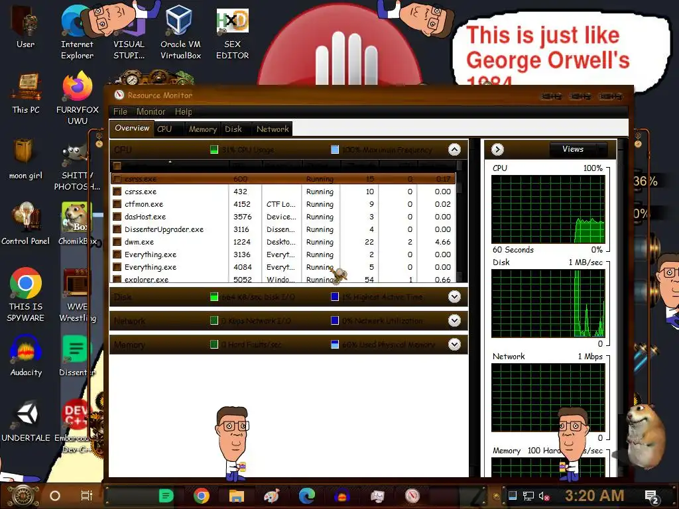Viewport: 679px width, 509px height.
Task: Check the box for csrss.exe PID 600
Action: (x=117, y=179)
